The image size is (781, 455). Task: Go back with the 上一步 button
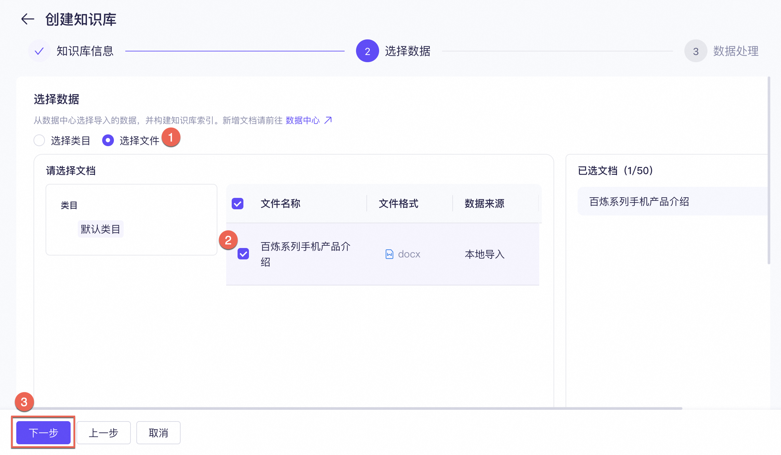(x=103, y=433)
